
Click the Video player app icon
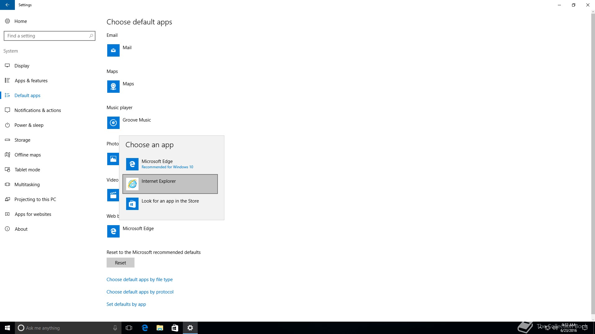pyautogui.click(x=113, y=195)
